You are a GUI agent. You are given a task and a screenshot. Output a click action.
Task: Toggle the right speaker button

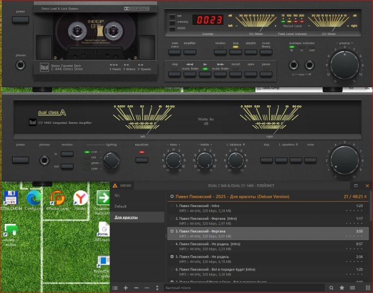[x=295, y=160]
